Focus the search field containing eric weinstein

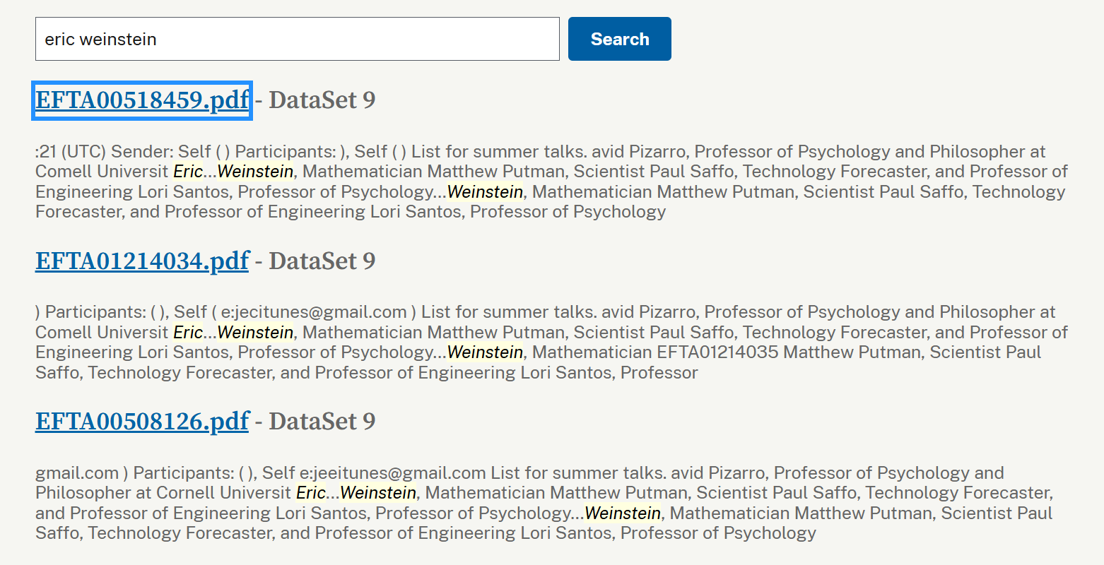297,39
